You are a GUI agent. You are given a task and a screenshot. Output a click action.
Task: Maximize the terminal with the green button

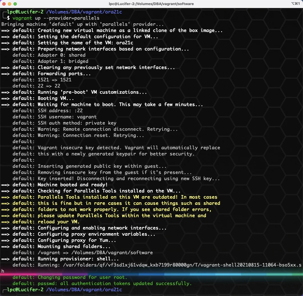[15, 4]
